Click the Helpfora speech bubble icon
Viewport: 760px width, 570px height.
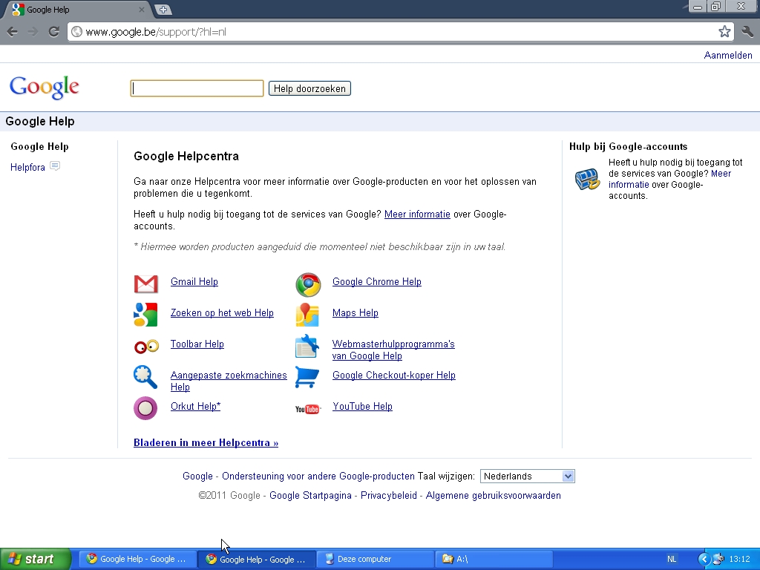click(55, 166)
